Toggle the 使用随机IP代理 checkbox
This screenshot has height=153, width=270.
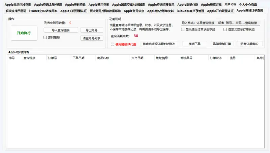[x=112, y=44]
